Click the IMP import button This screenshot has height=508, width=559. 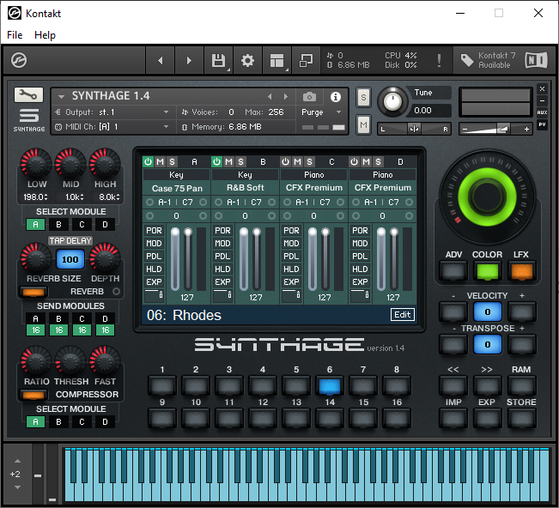[453, 418]
